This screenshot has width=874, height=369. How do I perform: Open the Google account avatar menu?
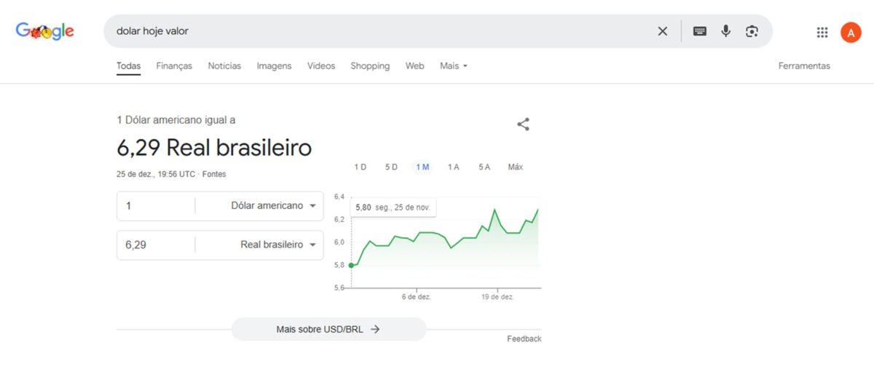point(850,32)
